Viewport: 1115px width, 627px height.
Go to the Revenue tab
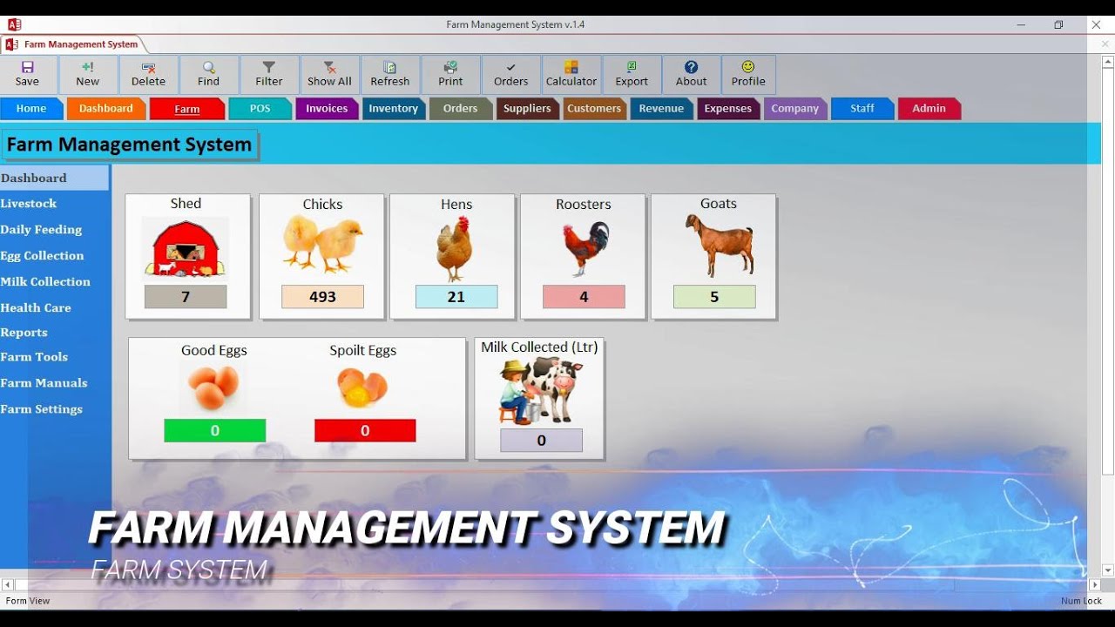point(662,109)
